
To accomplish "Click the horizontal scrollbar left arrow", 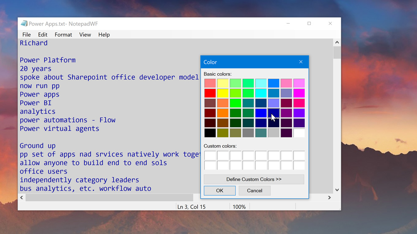I will (x=22, y=198).
